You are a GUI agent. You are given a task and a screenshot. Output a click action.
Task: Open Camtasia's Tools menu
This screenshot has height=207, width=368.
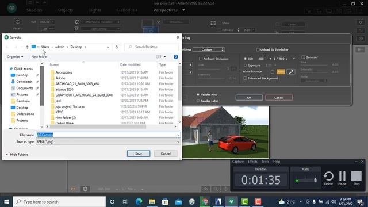pyautogui.click(x=265, y=162)
